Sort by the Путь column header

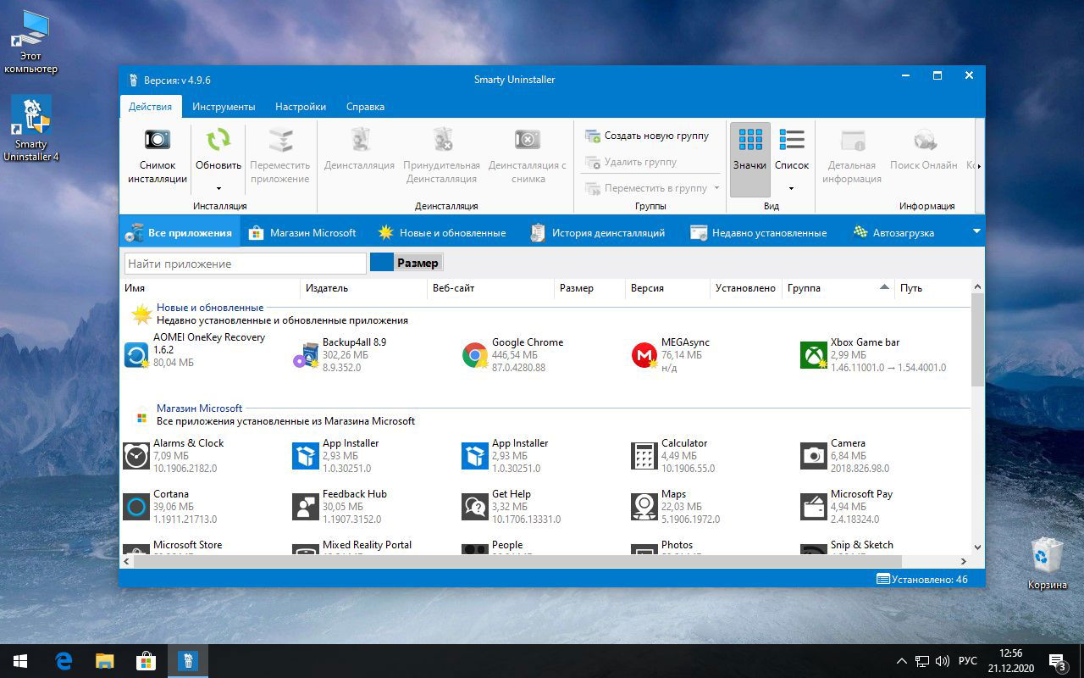[932, 288]
